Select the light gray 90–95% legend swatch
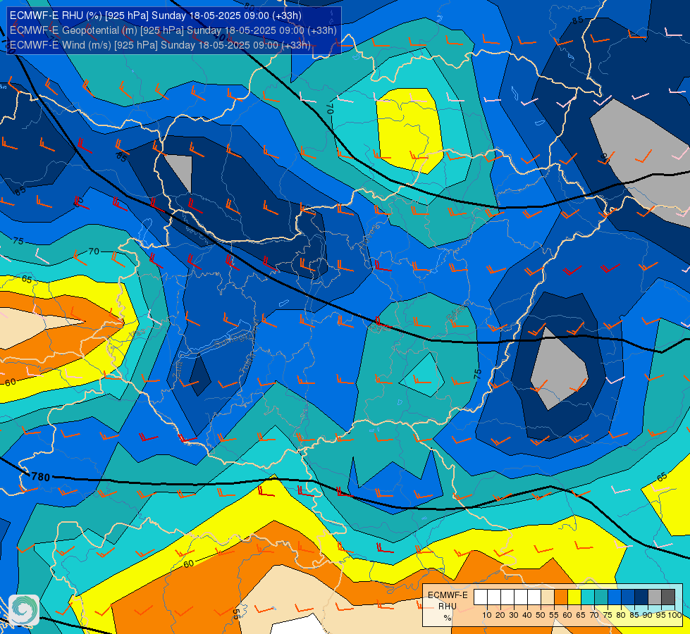This screenshot has height=634, width=690. coord(655,597)
